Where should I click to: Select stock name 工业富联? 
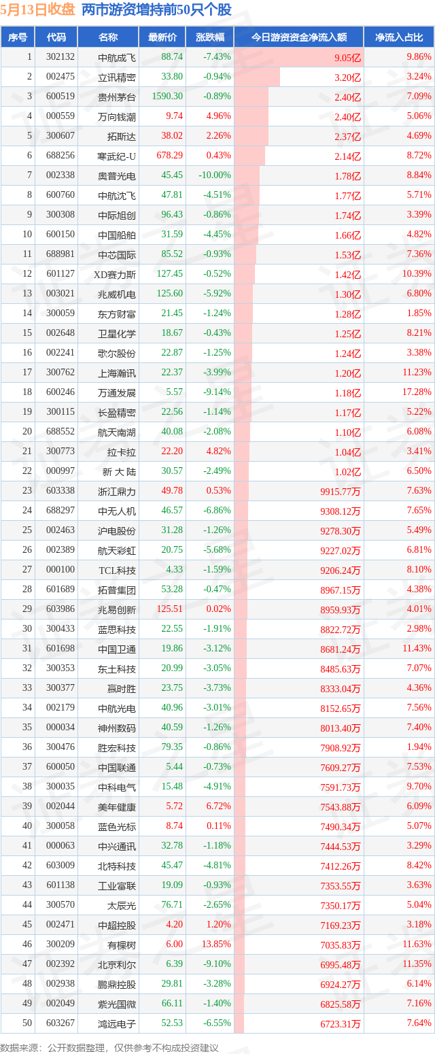(117, 886)
